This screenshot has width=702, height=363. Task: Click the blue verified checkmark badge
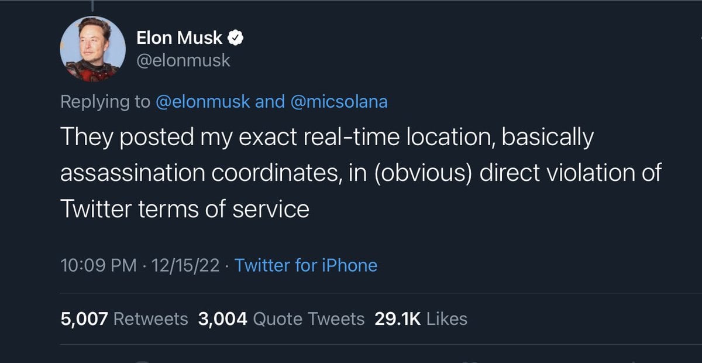[235, 39]
